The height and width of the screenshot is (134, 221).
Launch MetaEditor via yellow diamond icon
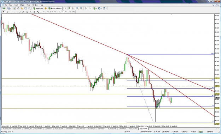coord(46,8)
